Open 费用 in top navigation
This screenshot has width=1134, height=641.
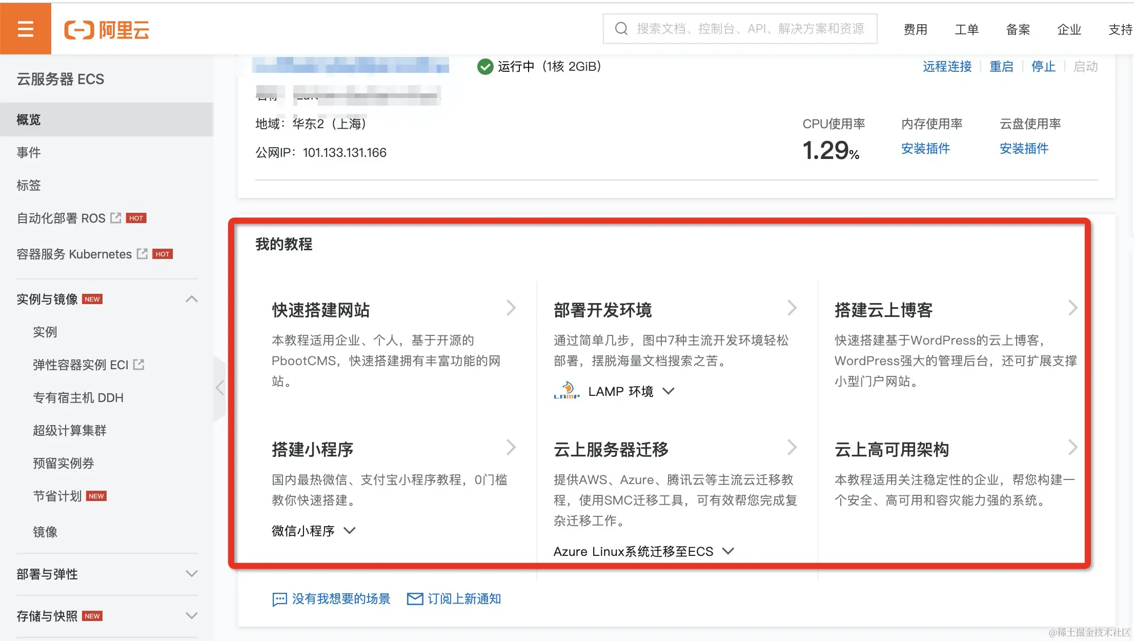pos(915,30)
